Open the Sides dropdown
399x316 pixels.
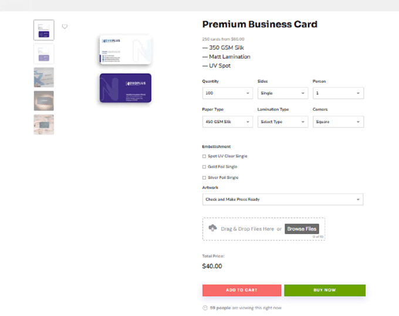[283, 93]
